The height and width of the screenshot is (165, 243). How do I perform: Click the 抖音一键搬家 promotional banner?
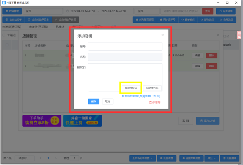[83, 121]
